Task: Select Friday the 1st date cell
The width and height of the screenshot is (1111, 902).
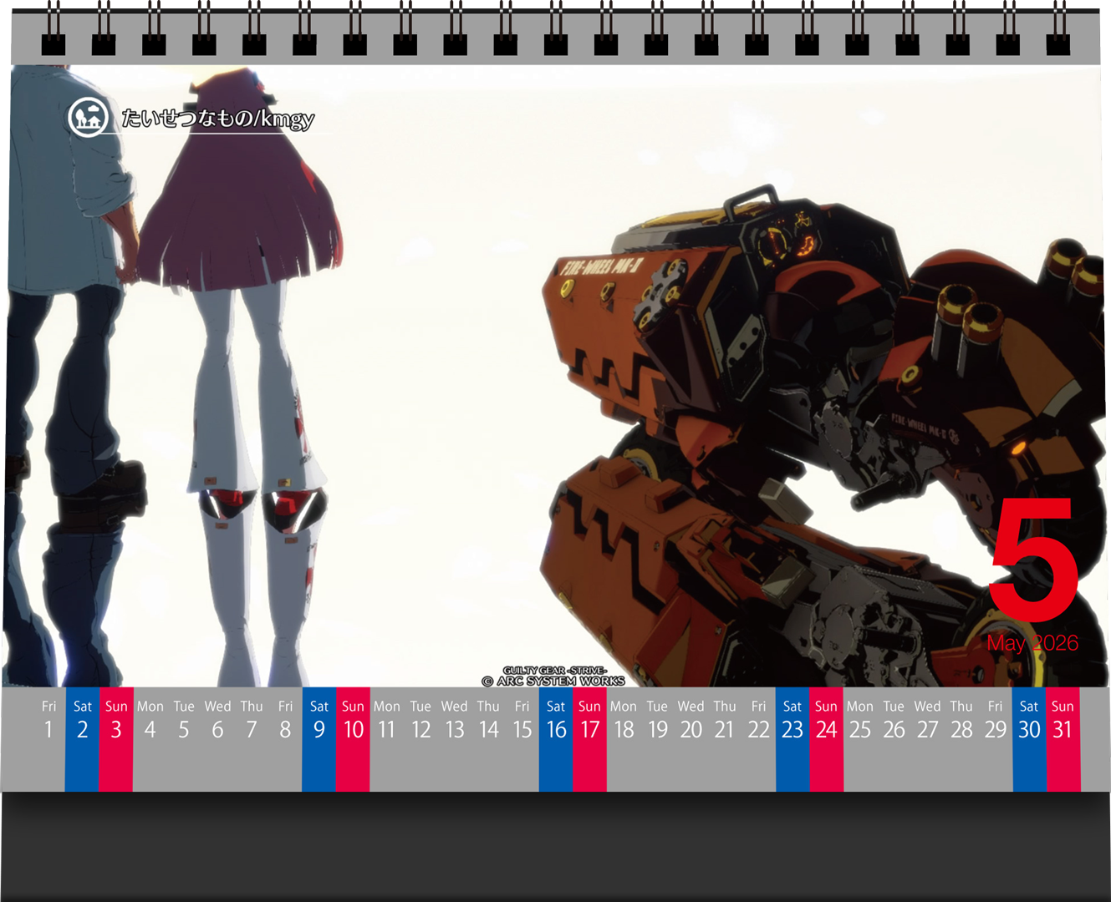Action: [48, 722]
